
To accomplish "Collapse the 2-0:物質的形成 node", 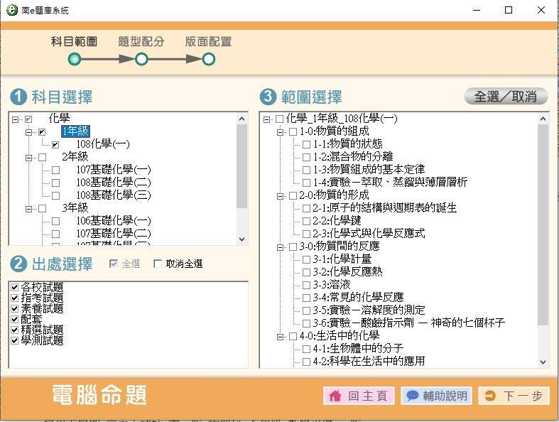I will pyautogui.click(x=281, y=196).
